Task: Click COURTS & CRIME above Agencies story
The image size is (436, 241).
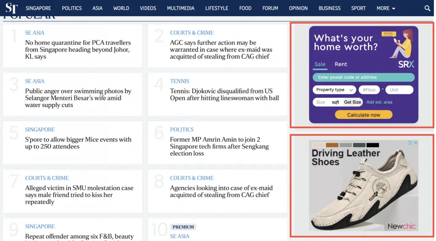Action: coord(192,178)
